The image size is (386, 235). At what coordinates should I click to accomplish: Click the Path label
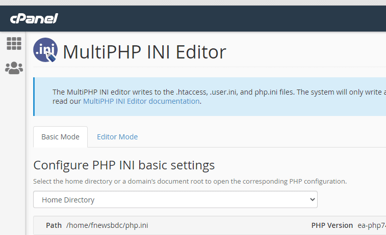(54, 225)
